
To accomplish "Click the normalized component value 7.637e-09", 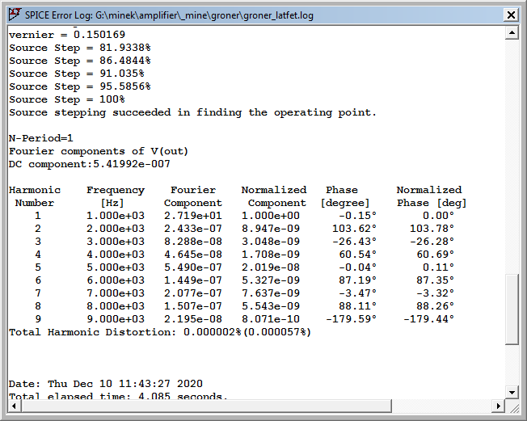I will pos(271,293).
